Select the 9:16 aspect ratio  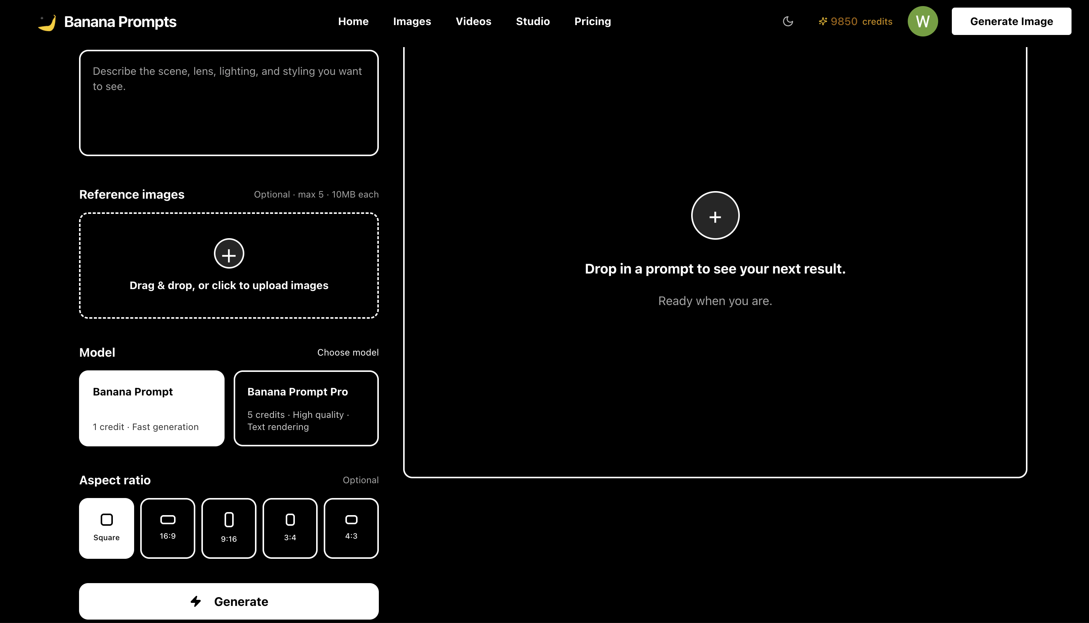click(x=228, y=528)
